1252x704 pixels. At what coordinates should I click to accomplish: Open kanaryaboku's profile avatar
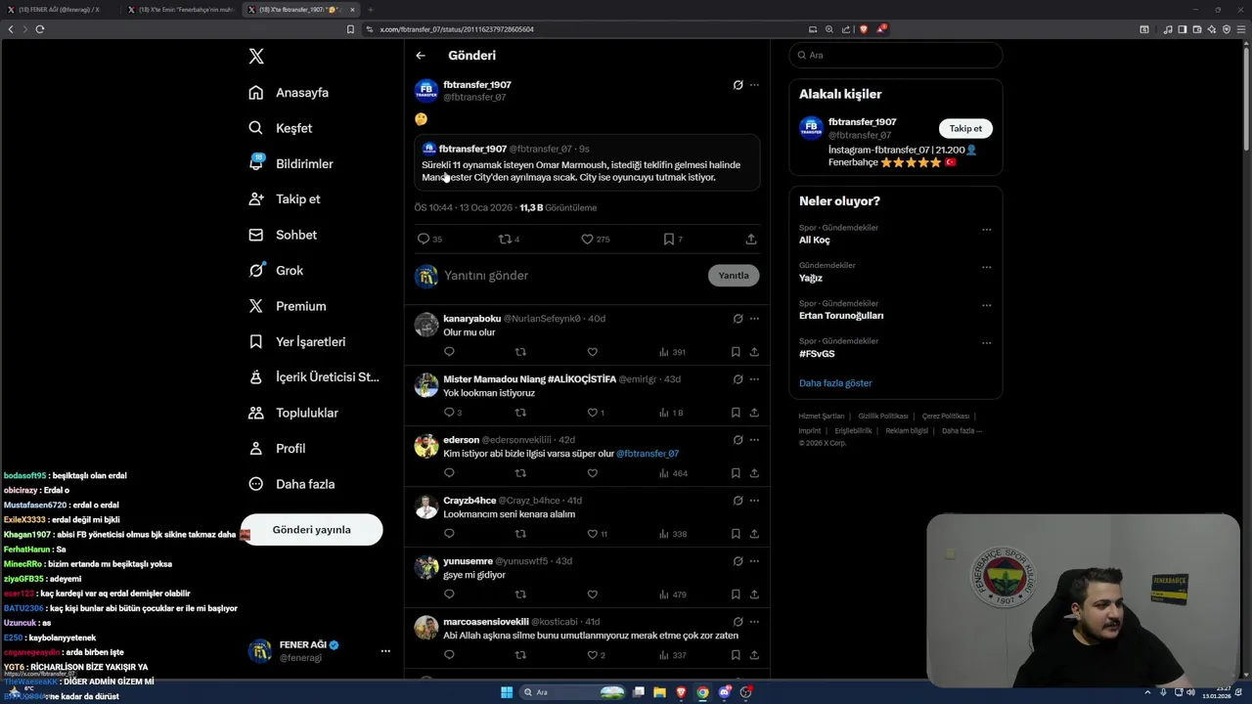point(426,325)
